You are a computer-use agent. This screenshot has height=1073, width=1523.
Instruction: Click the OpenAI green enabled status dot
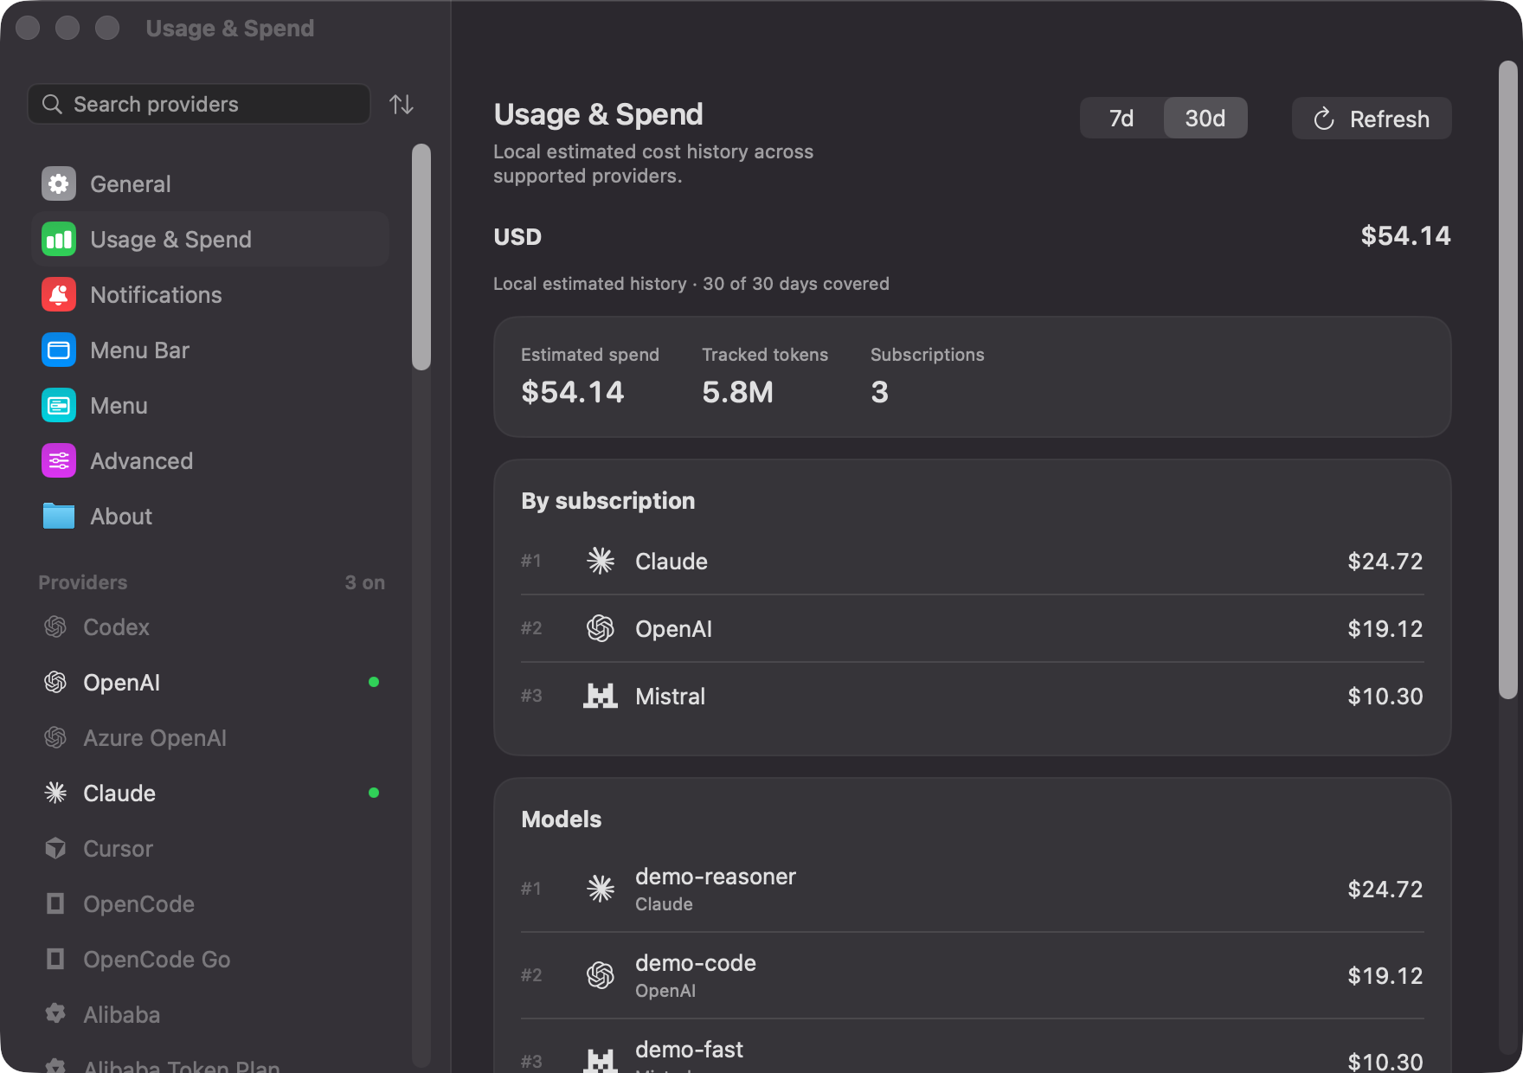coord(374,682)
